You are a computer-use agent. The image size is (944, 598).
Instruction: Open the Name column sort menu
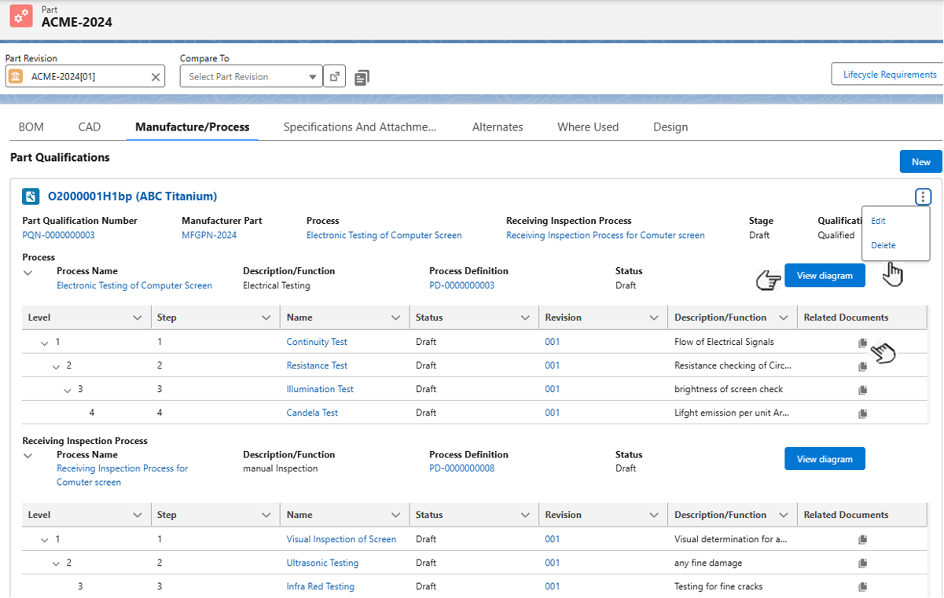(395, 318)
